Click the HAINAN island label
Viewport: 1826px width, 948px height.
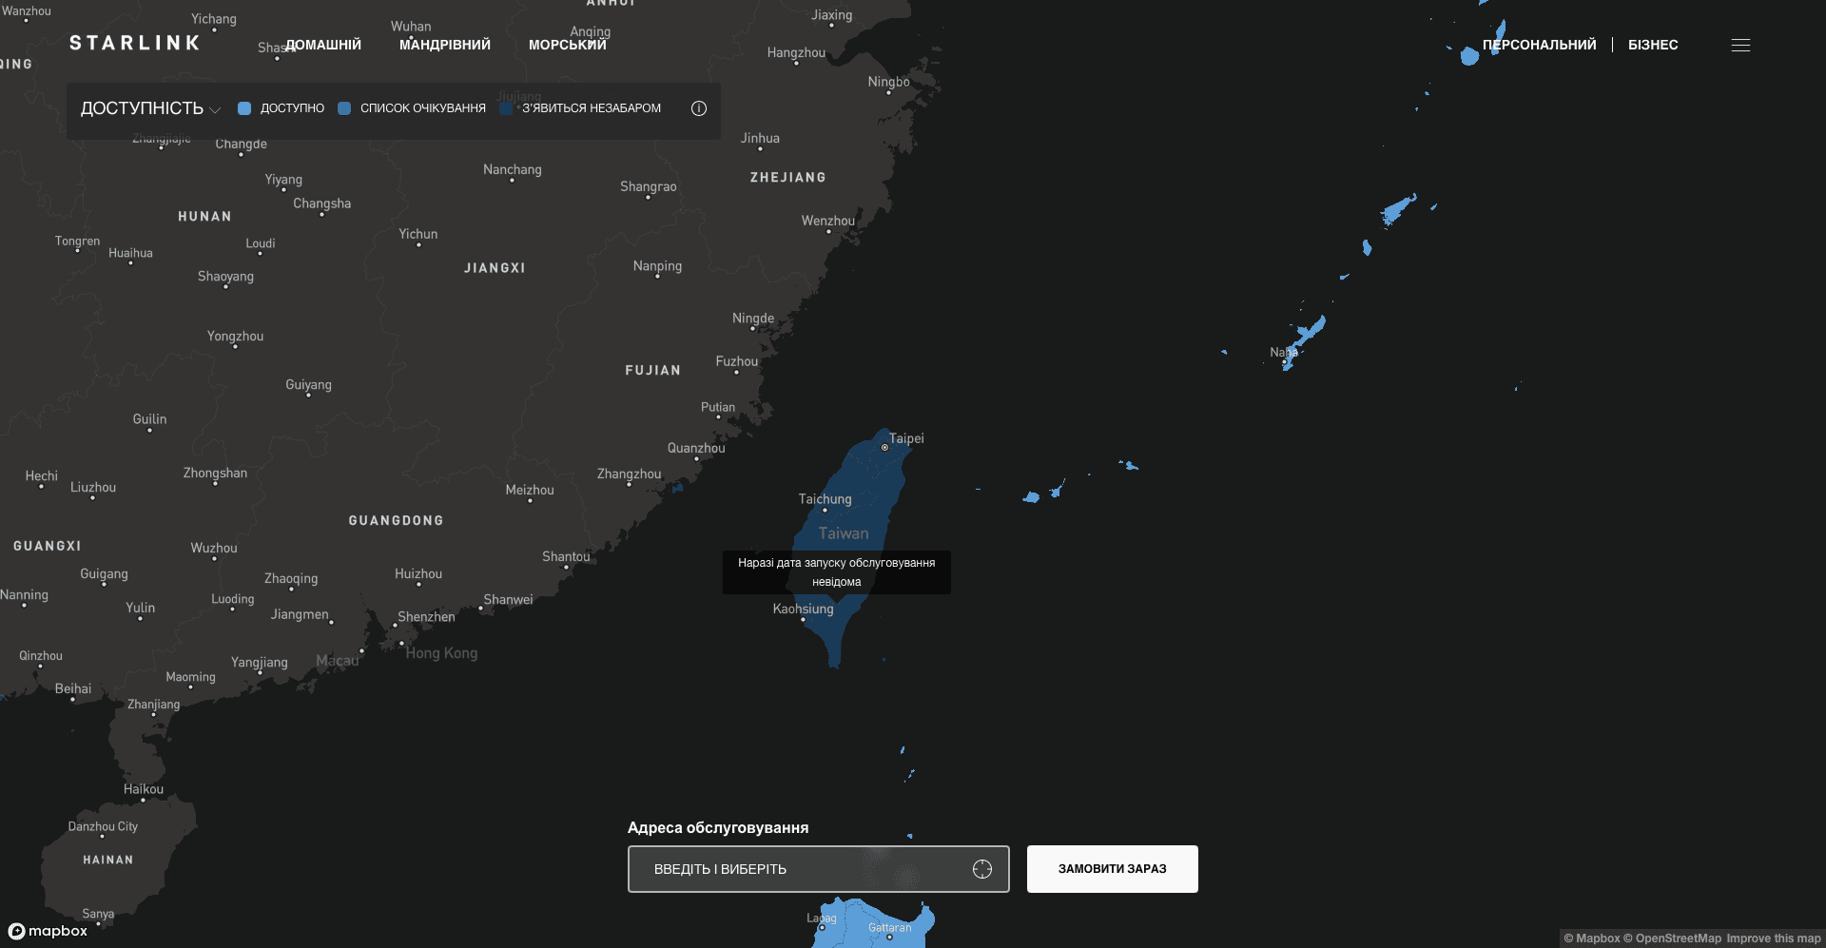[108, 860]
